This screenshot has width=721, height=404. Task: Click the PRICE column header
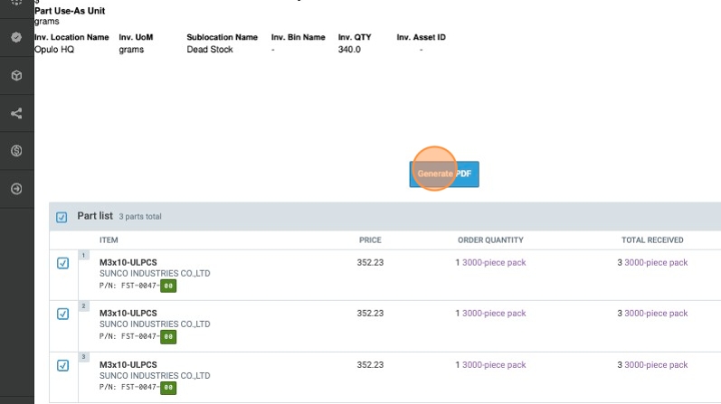370,240
